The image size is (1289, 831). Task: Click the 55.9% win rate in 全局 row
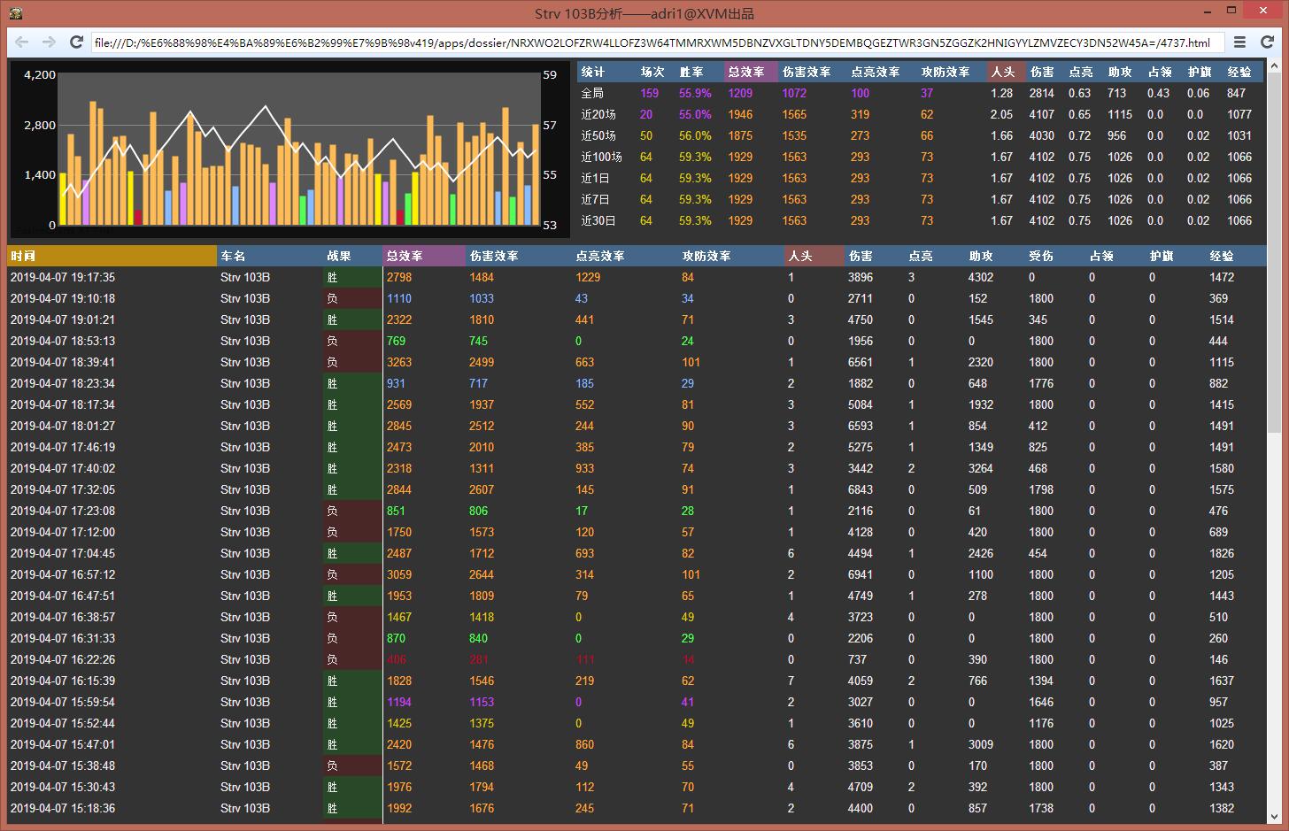pos(695,93)
